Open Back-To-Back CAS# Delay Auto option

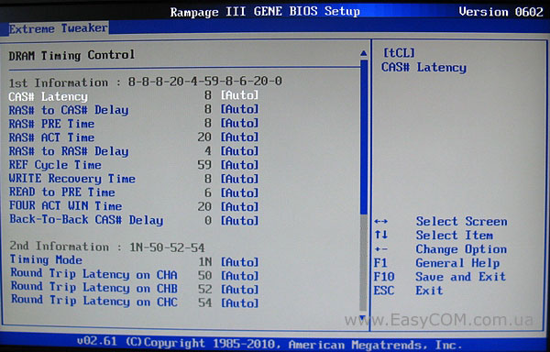[239, 220]
